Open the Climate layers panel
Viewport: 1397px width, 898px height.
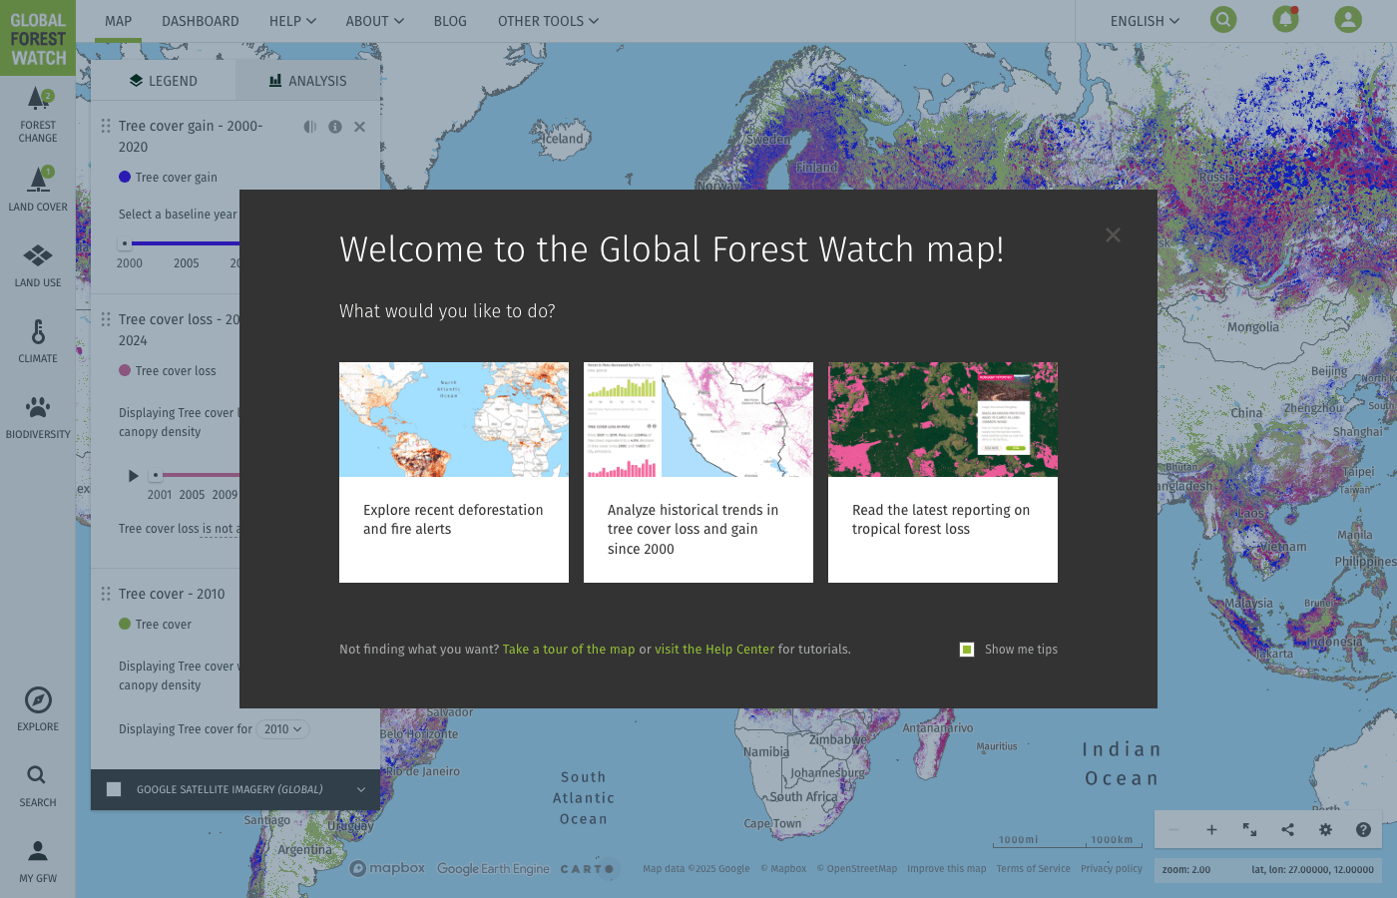coord(37,339)
